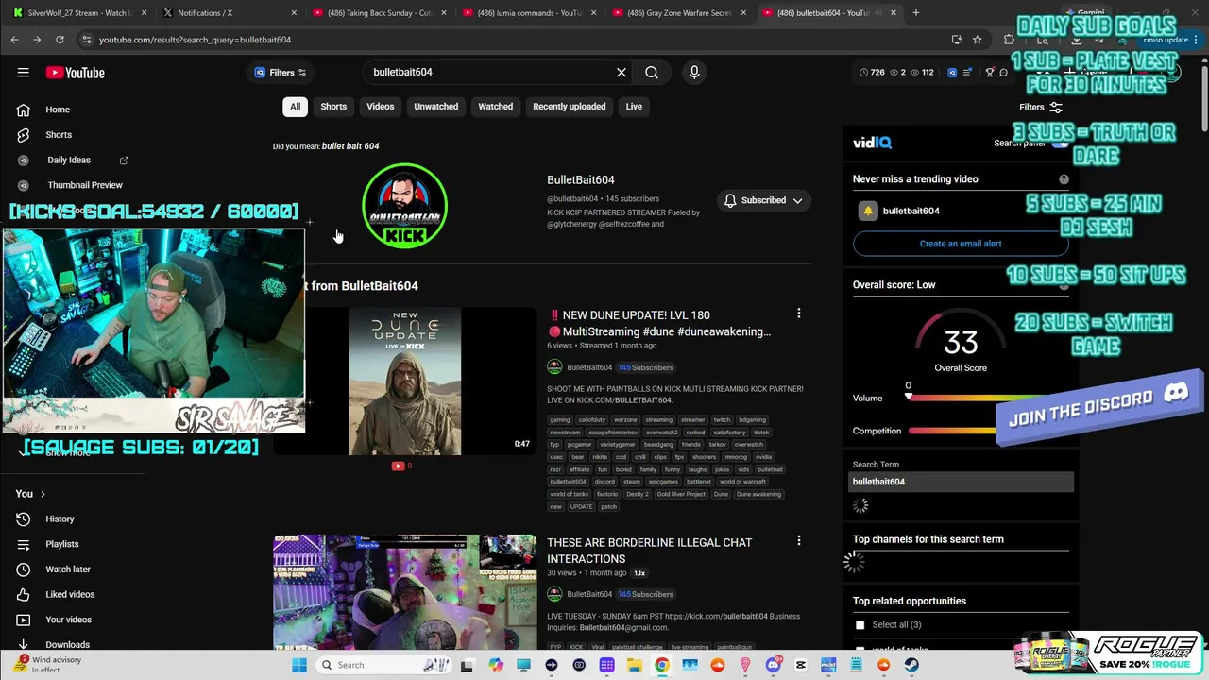Check the Select all (3) checkbox
Image resolution: width=1209 pixels, height=680 pixels.
click(860, 625)
